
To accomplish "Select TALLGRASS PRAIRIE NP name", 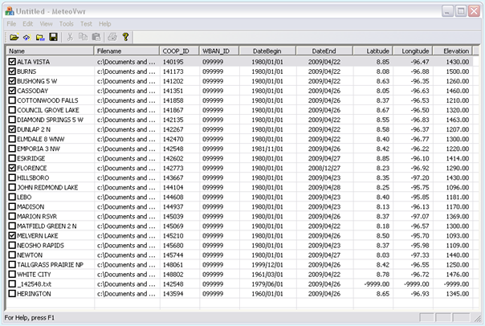I will click(50, 265).
